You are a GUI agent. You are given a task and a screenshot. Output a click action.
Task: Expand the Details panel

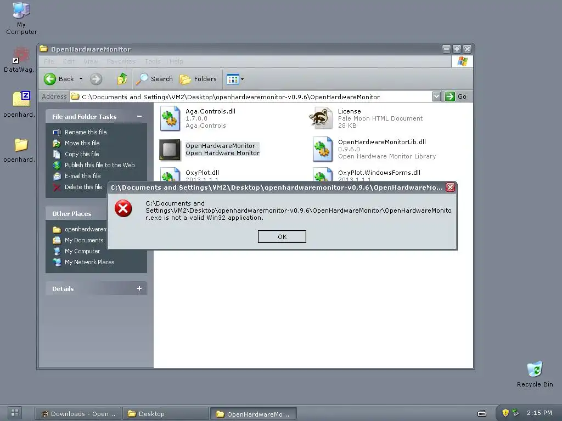click(x=139, y=288)
